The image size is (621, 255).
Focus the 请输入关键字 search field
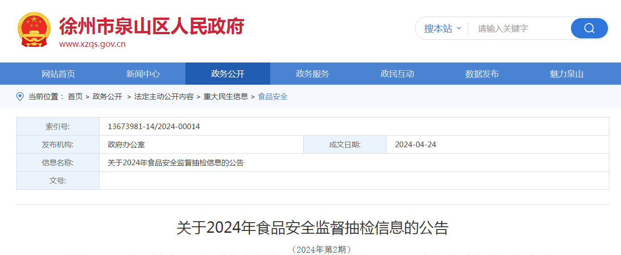pos(519,28)
